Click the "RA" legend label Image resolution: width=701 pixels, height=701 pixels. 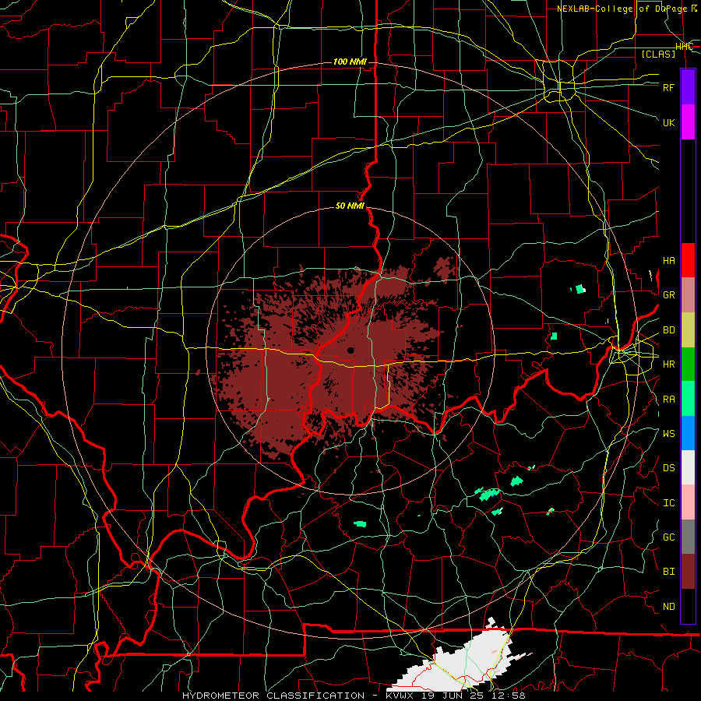tap(669, 399)
